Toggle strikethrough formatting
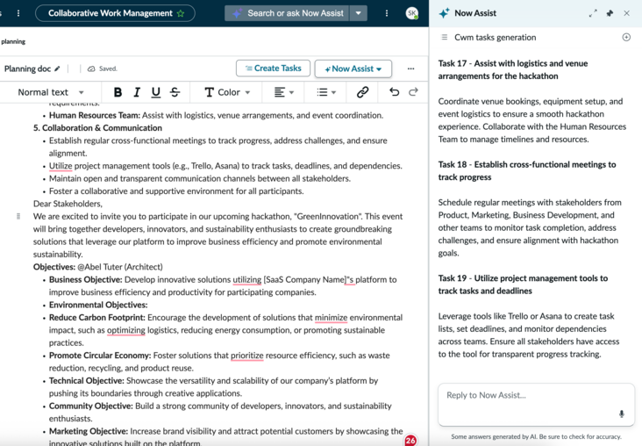Image resolution: width=642 pixels, height=446 pixels. coord(175,92)
